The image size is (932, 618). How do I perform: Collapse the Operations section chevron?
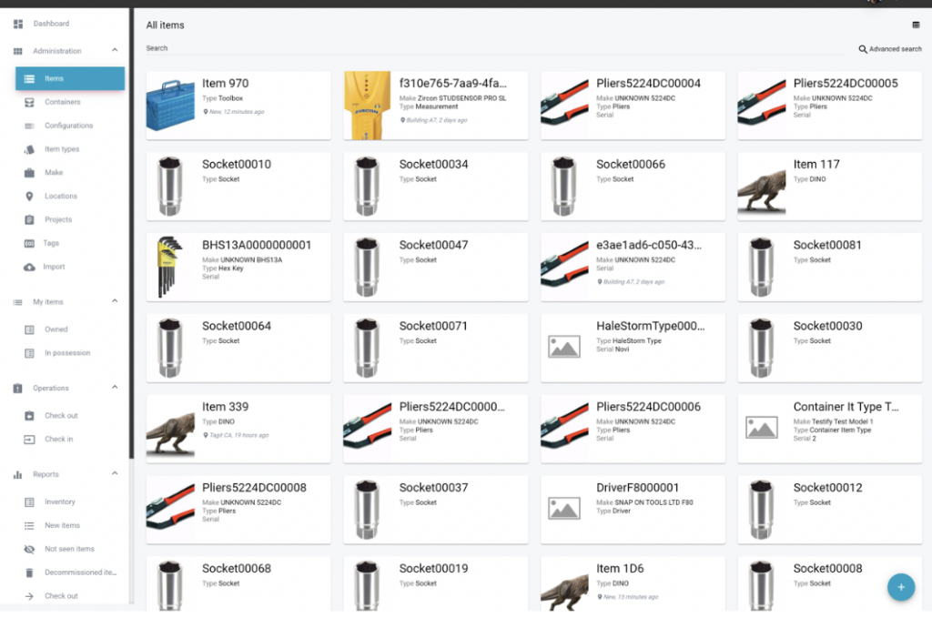tap(115, 388)
